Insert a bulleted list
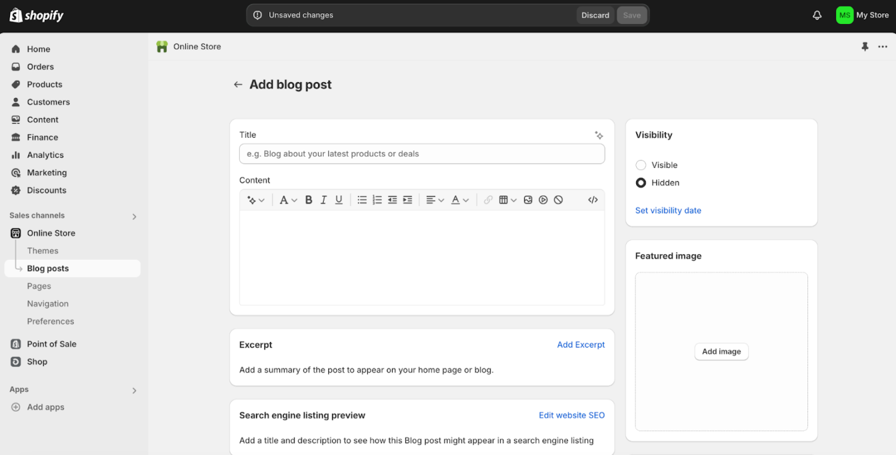The width and height of the screenshot is (896, 455). coord(362,199)
